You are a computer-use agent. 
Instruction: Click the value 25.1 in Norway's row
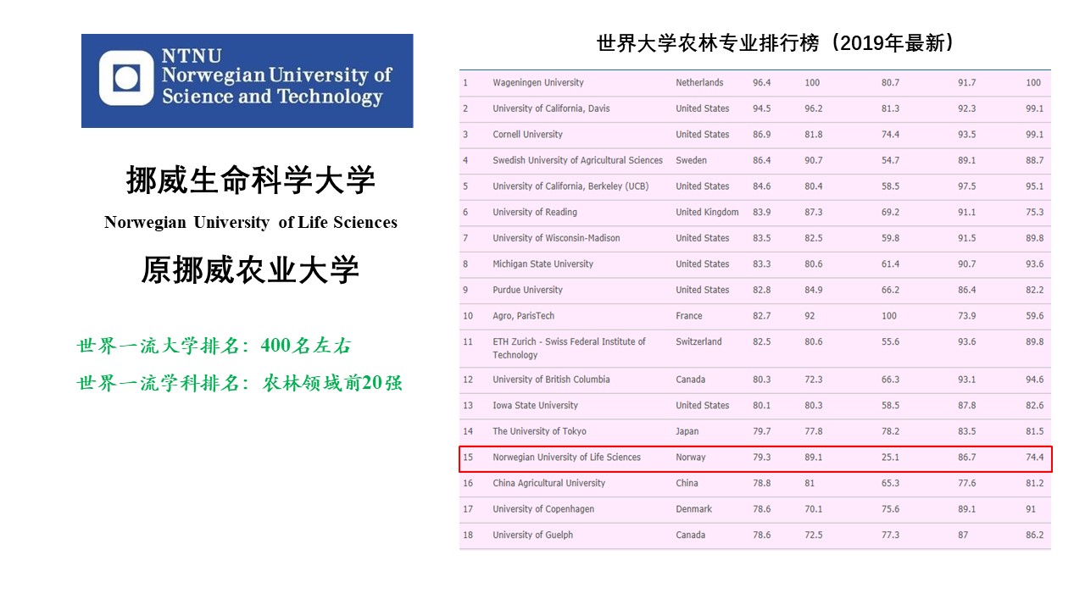point(890,457)
